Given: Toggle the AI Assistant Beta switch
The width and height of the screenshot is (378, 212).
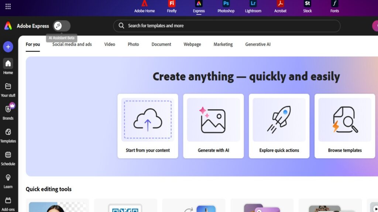Looking at the screenshot, I should tap(61, 26).
